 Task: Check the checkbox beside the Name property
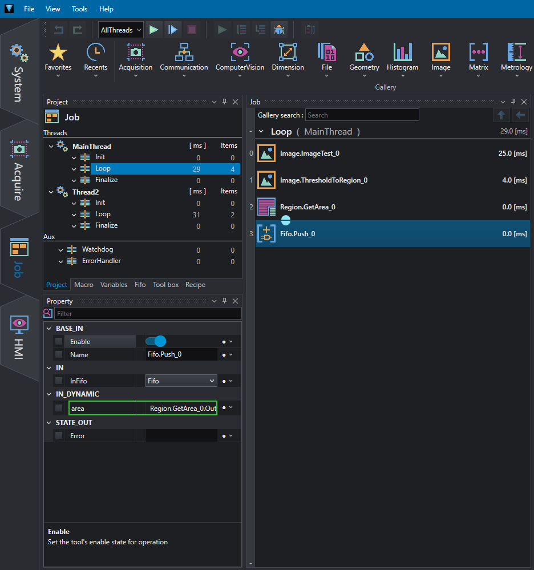(x=59, y=354)
